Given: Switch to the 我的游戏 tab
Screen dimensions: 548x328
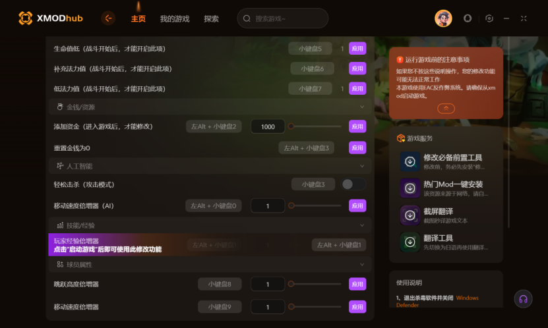Looking at the screenshot, I should click(174, 19).
